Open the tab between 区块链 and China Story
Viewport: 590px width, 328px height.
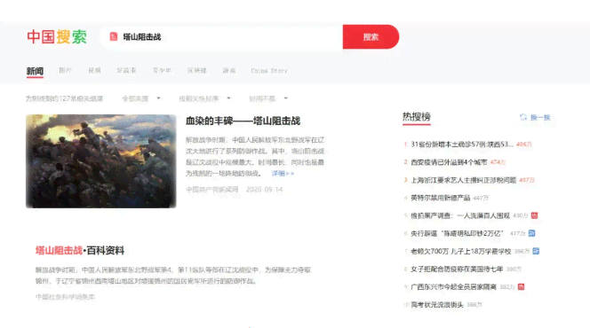pos(228,70)
